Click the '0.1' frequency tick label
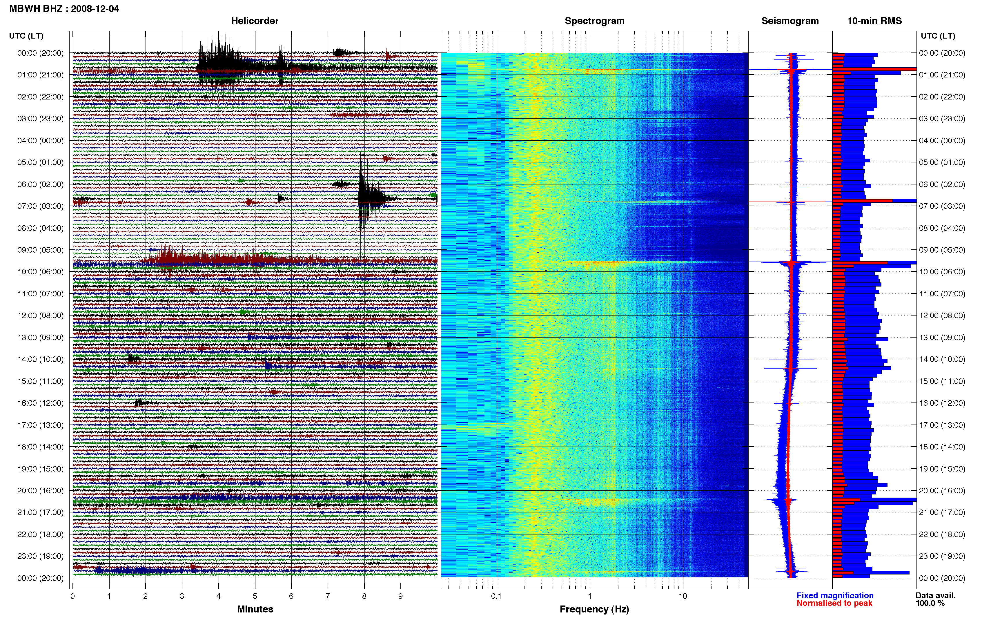The height and width of the screenshot is (620, 991). click(x=496, y=596)
